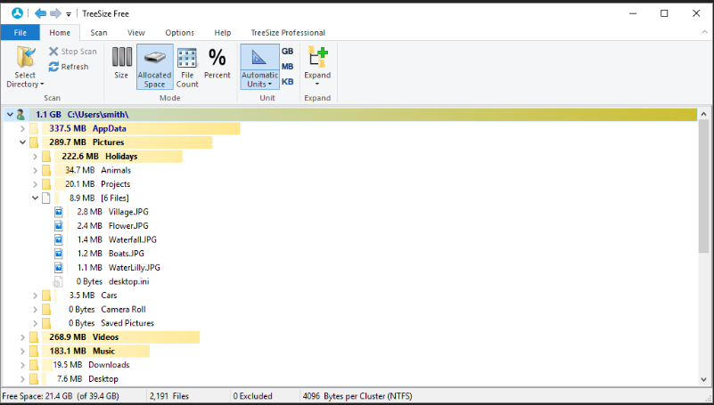This screenshot has width=714, height=405.
Task: Collapse the ribbon with the chevron
Action: 704,33
